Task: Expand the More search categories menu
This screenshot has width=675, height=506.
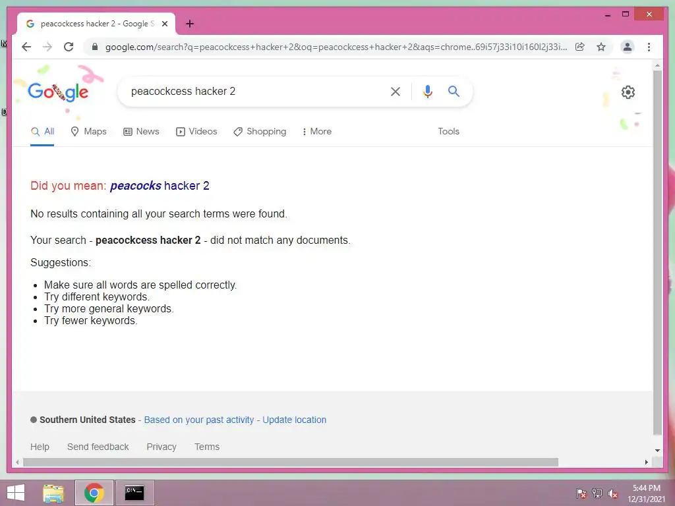Action: tap(317, 132)
